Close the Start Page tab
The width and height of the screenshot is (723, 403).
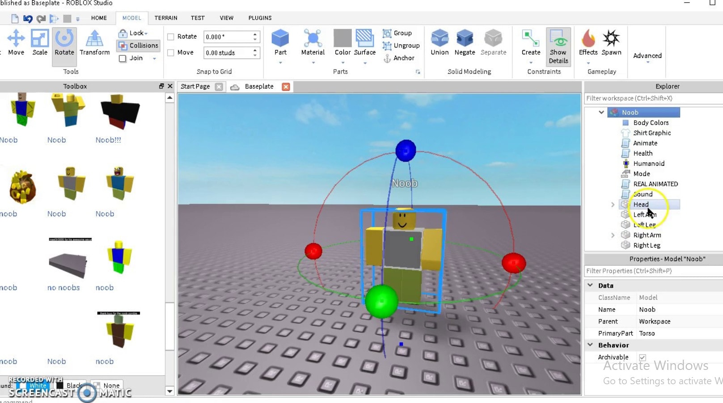[219, 87]
